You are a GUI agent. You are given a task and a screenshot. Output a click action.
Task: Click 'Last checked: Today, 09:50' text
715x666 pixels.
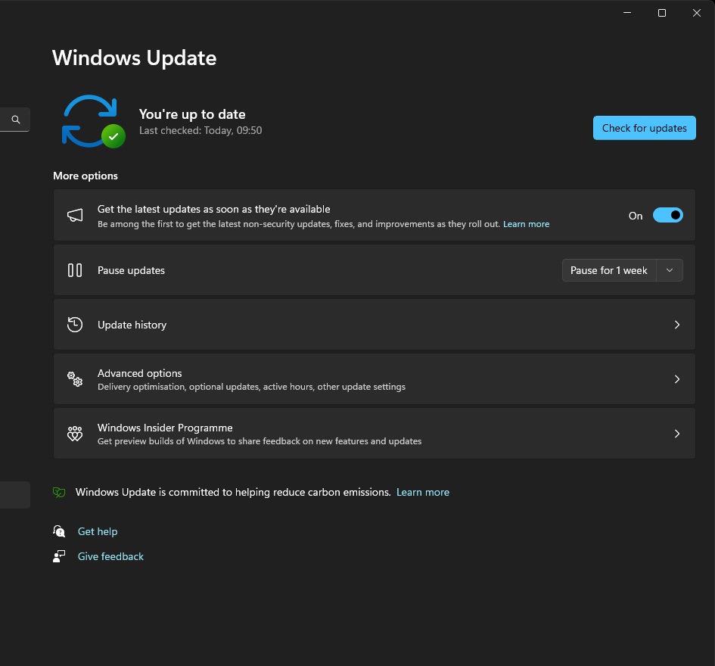click(201, 130)
